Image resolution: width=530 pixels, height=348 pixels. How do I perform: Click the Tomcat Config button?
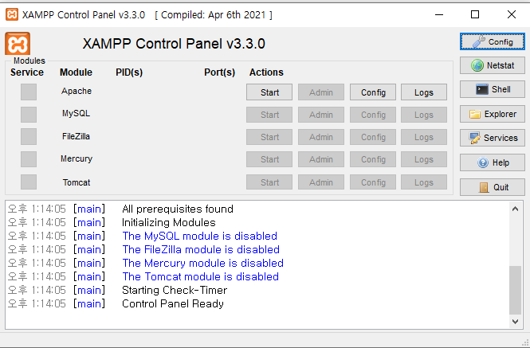[373, 182]
